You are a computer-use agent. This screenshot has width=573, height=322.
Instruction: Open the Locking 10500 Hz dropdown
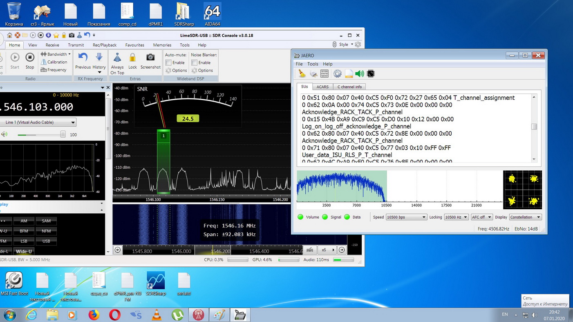pos(456,217)
